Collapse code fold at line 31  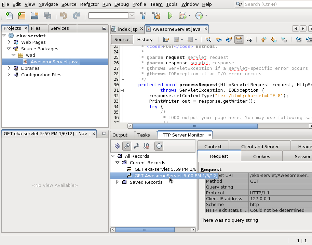tap(122, 90)
